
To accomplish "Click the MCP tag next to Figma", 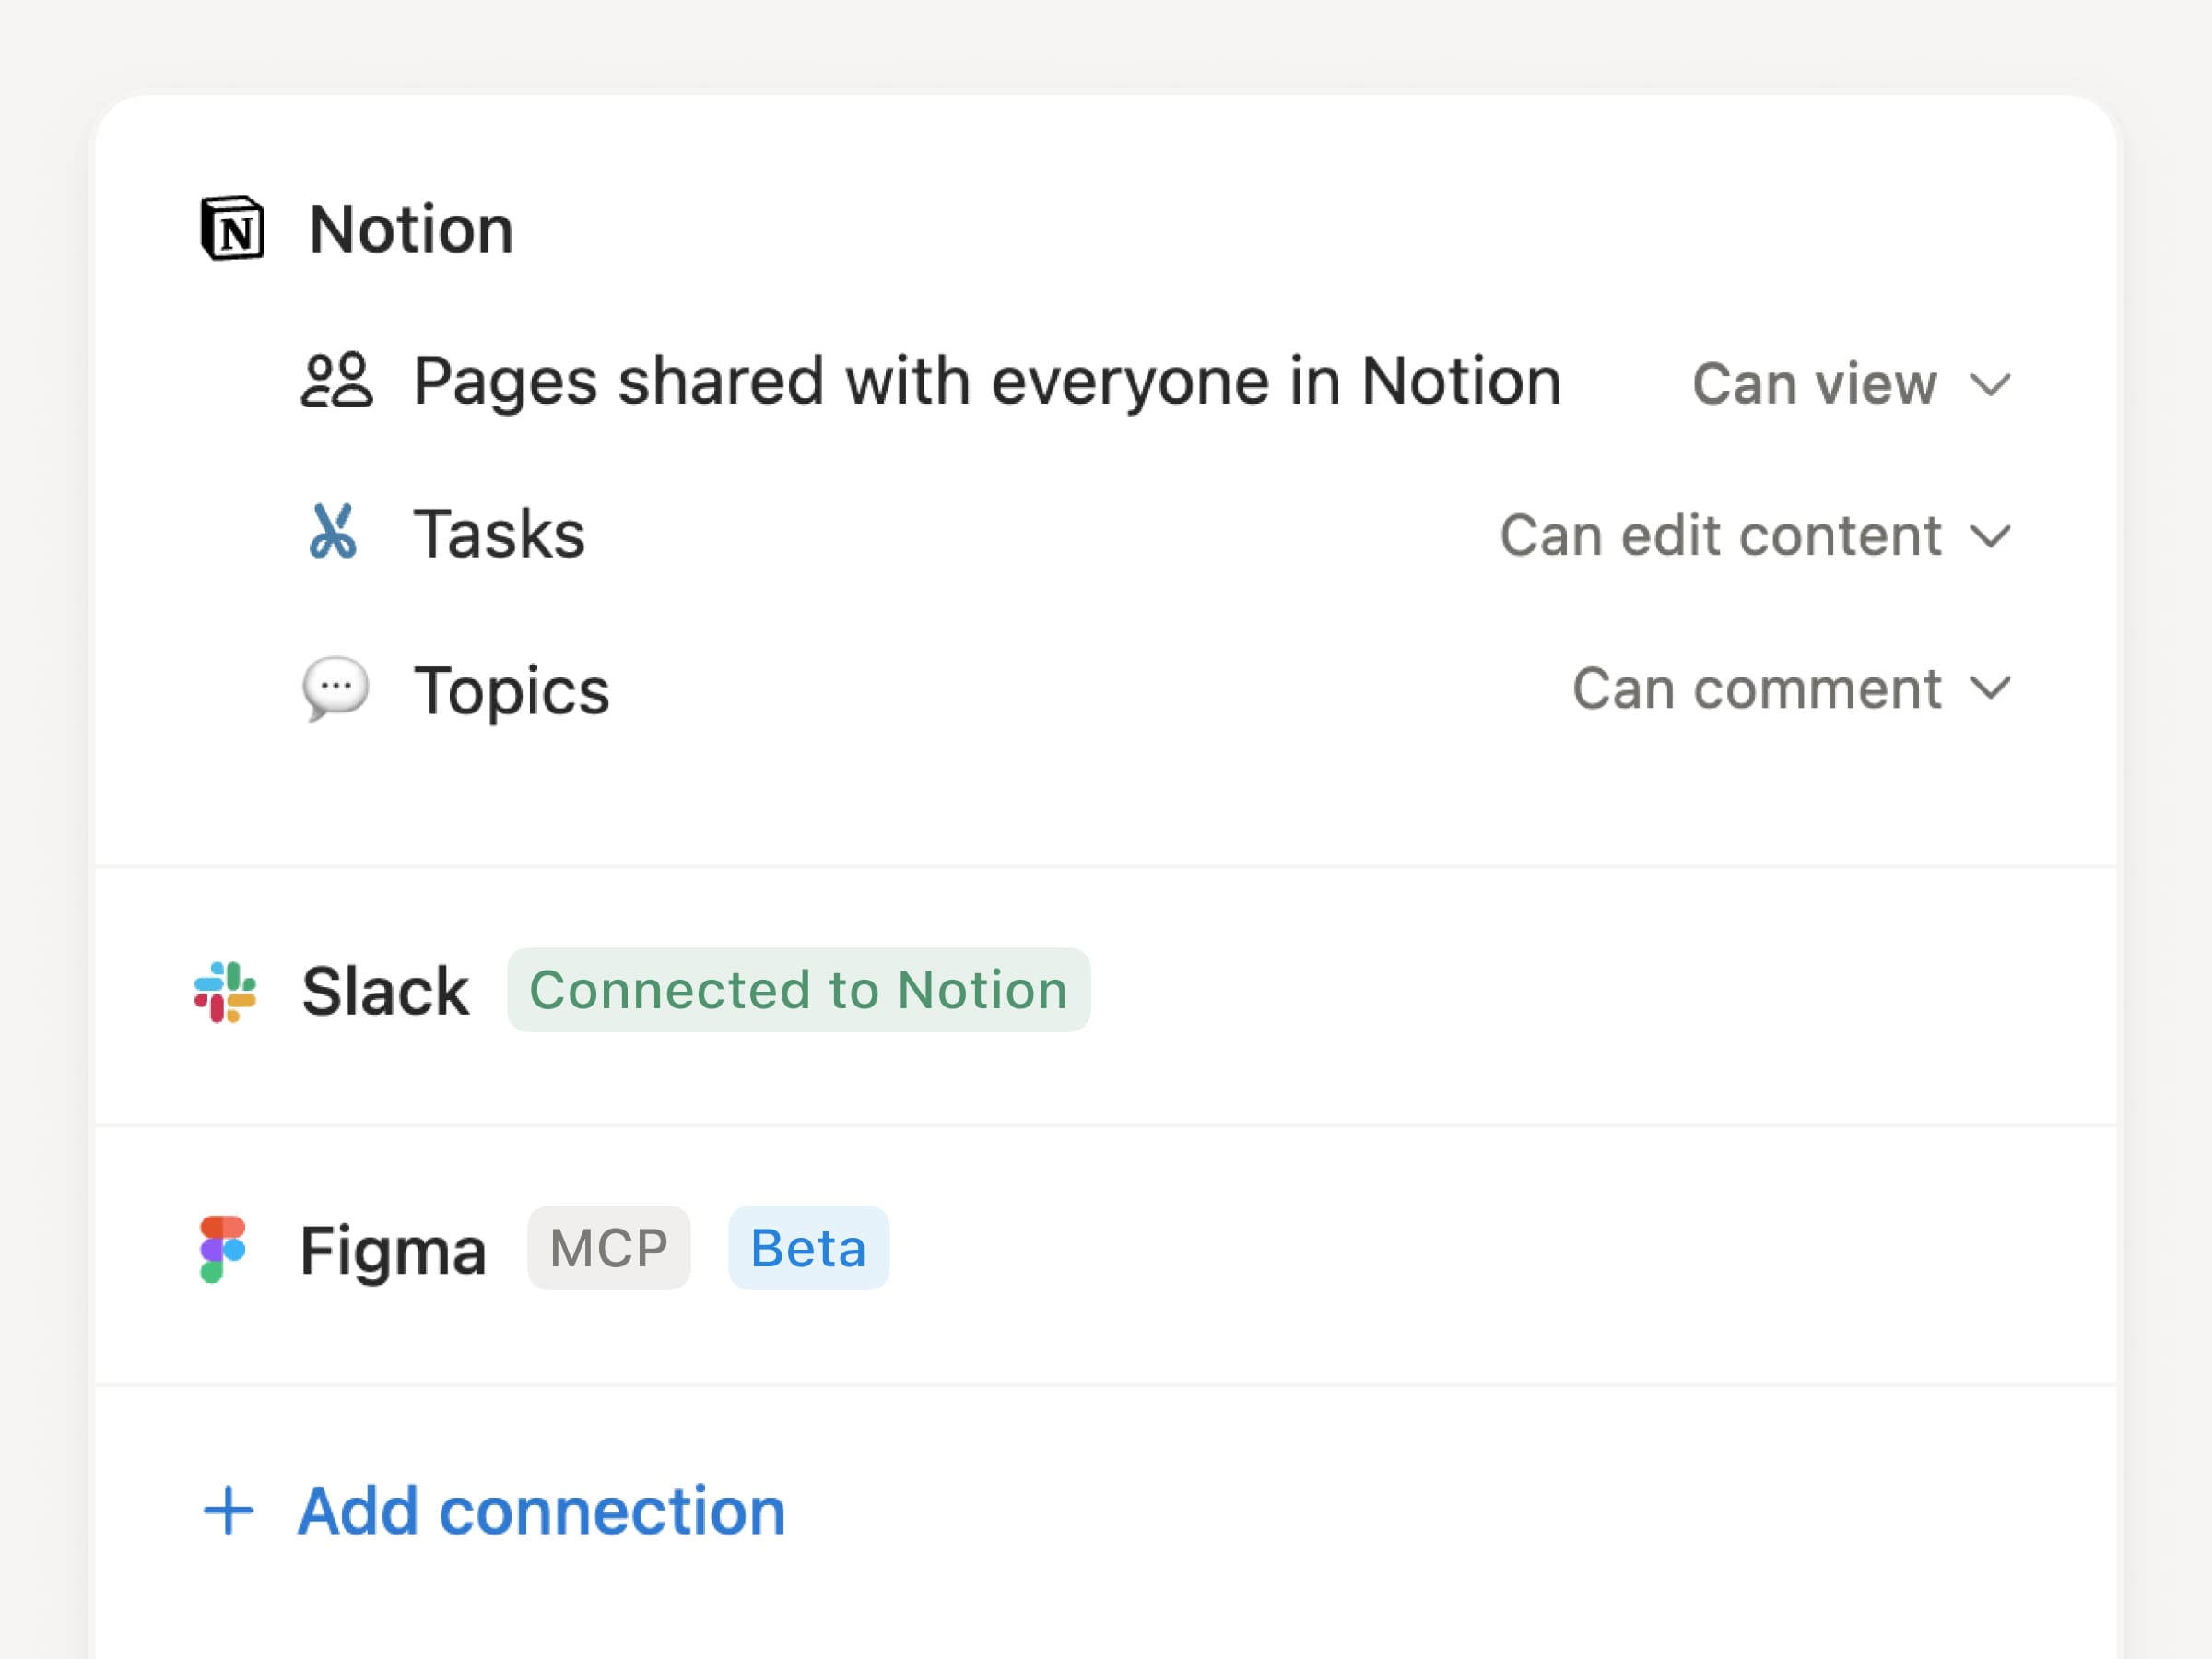I will click(609, 1248).
